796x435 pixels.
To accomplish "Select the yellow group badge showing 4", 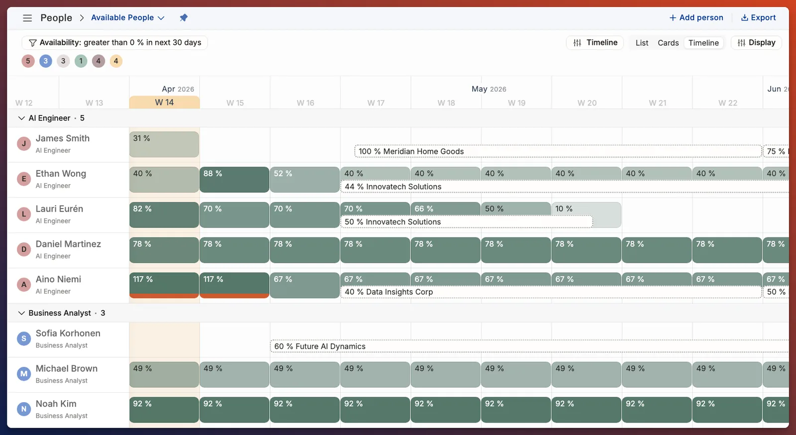I will [116, 61].
